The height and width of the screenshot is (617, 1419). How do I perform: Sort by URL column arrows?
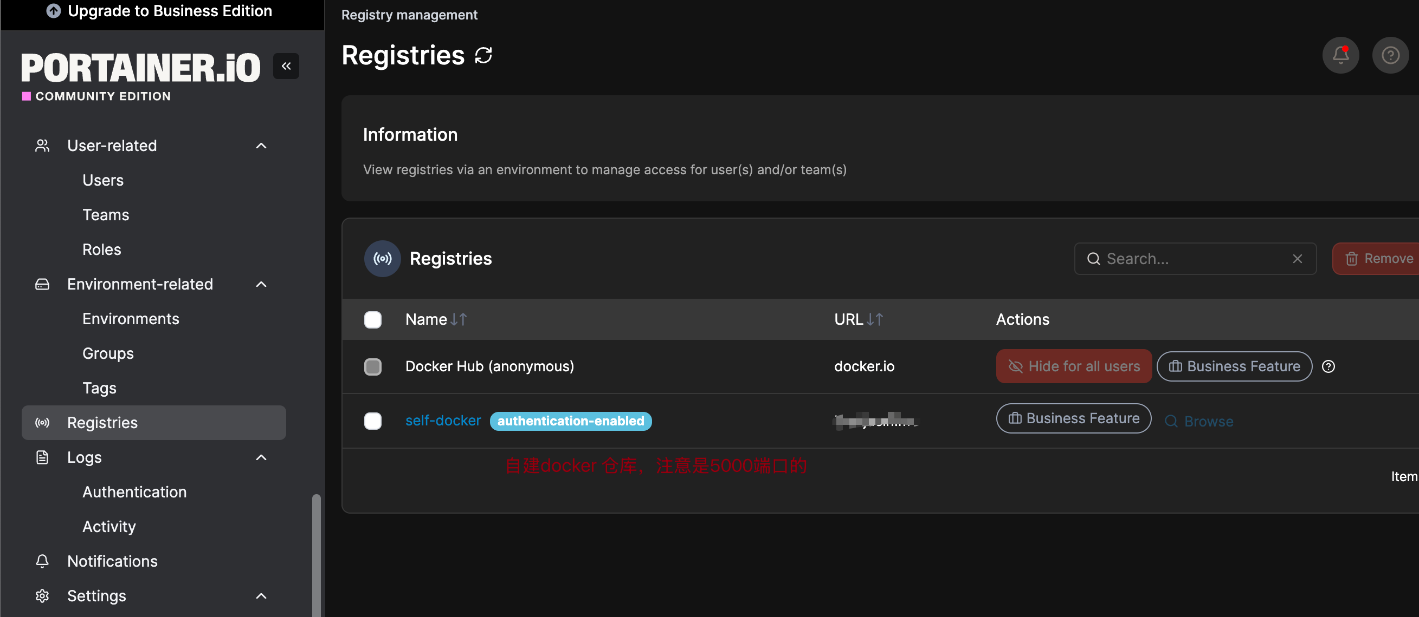point(875,319)
